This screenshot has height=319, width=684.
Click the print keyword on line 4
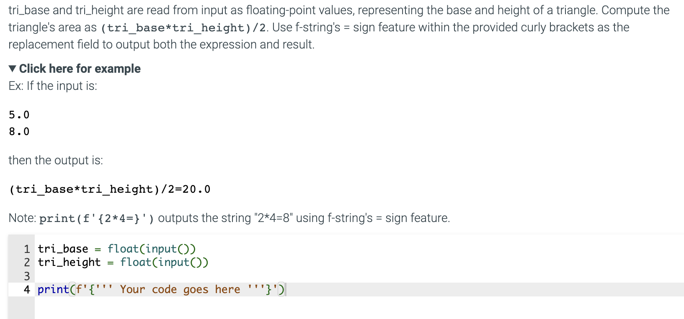coord(53,289)
